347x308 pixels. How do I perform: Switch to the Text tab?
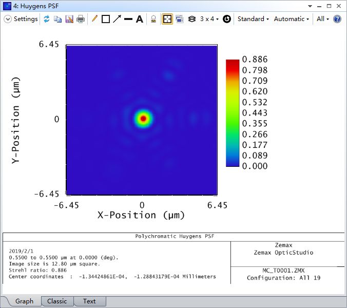click(x=89, y=301)
